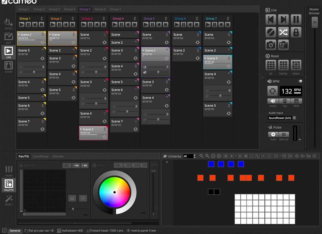The width and height of the screenshot is (322, 234).
Task: Select Audio BPM source
Action: pos(273,101)
